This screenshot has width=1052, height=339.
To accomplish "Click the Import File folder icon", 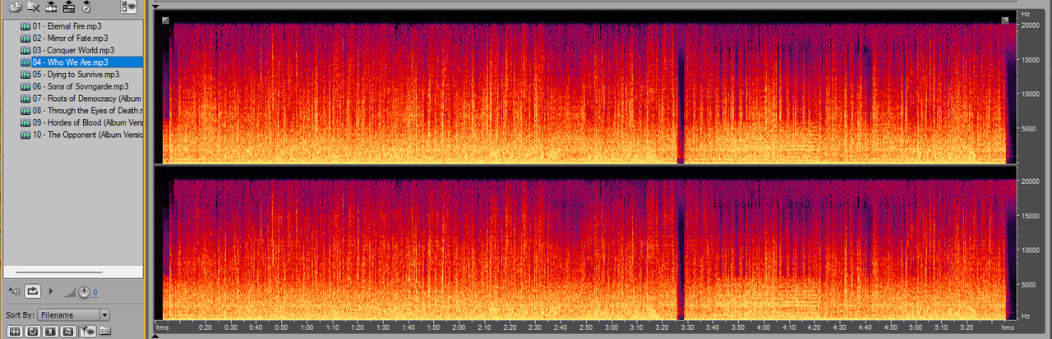I will point(15,7).
